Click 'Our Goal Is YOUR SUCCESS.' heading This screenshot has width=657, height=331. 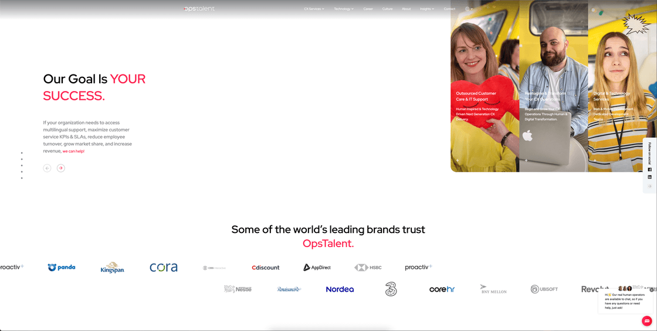click(94, 87)
